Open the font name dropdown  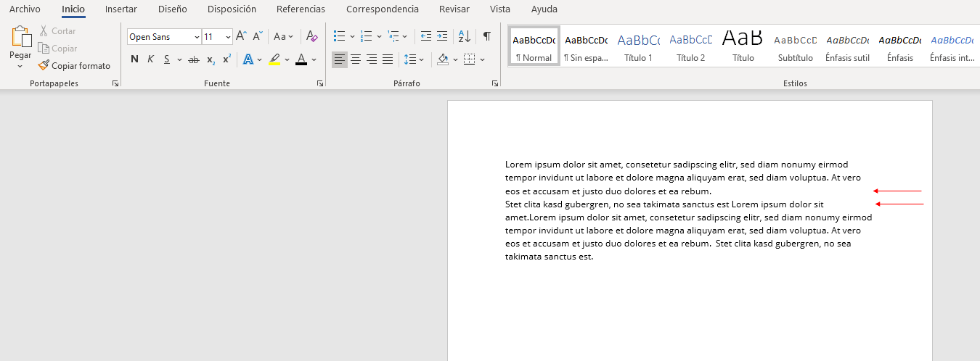[x=197, y=37]
